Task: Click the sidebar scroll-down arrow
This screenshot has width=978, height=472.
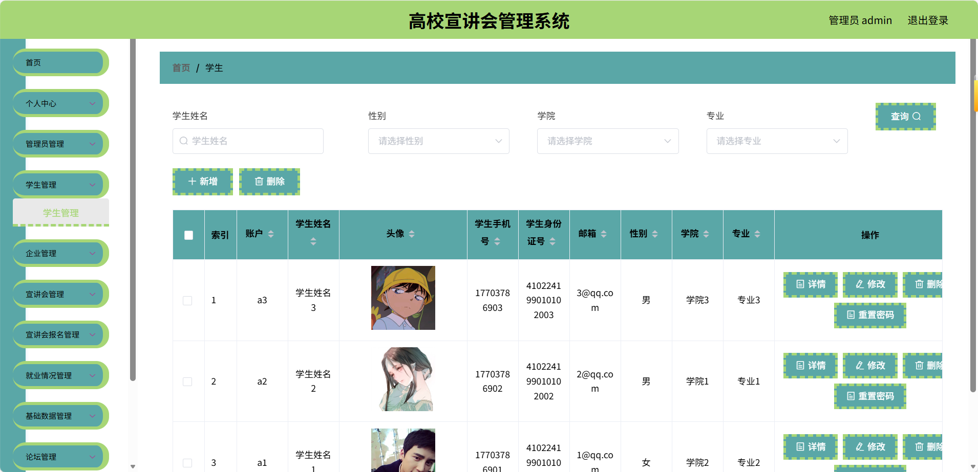Action: [x=133, y=466]
